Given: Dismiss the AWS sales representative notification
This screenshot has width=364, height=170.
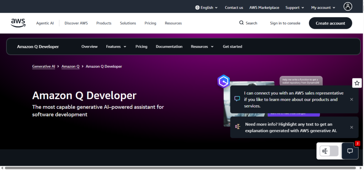Looking at the screenshot, I should [x=352, y=100].
